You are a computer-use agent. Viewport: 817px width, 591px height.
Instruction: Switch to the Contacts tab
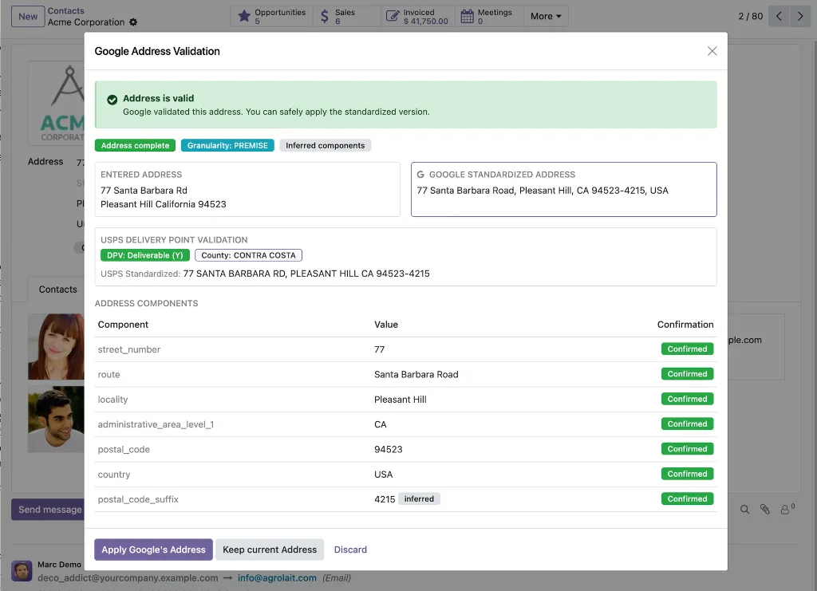tap(57, 289)
